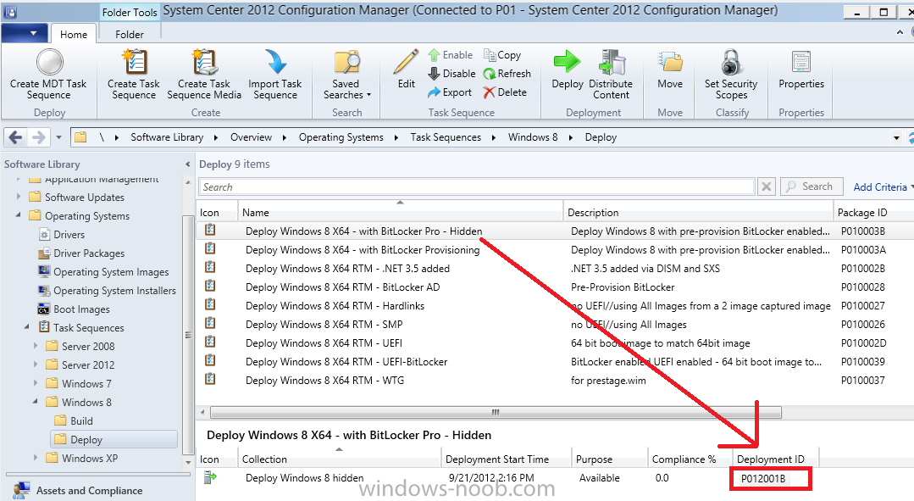This screenshot has width=914, height=501.
Task: Go forward with the navigation arrow
Action: pyautogui.click(x=38, y=137)
